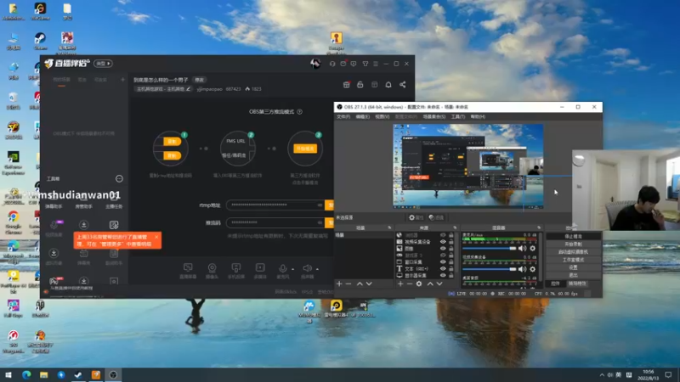Open share icon in 直播伴侣 header
Viewport: 680px width, 382px height.
pyautogui.click(x=402, y=84)
